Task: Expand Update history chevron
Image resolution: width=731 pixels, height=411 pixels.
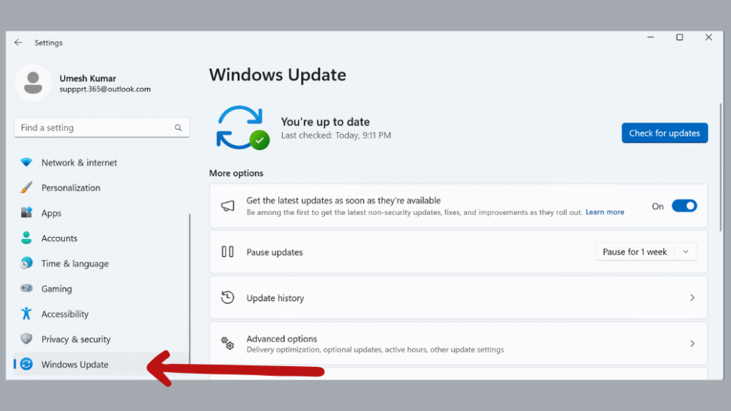Action: coord(692,298)
